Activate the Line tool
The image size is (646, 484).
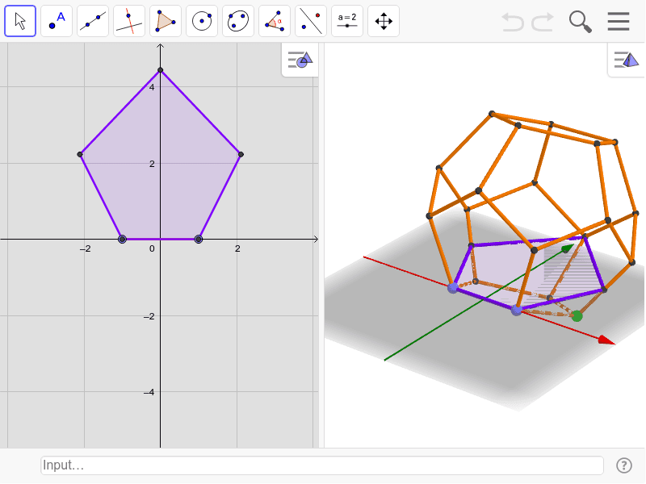tap(93, 21)
